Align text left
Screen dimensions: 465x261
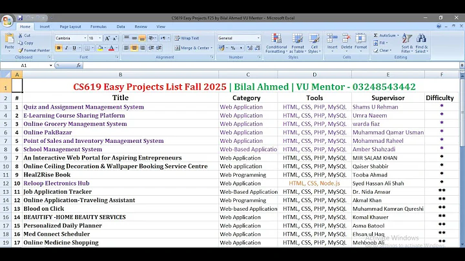click(127, 48)
